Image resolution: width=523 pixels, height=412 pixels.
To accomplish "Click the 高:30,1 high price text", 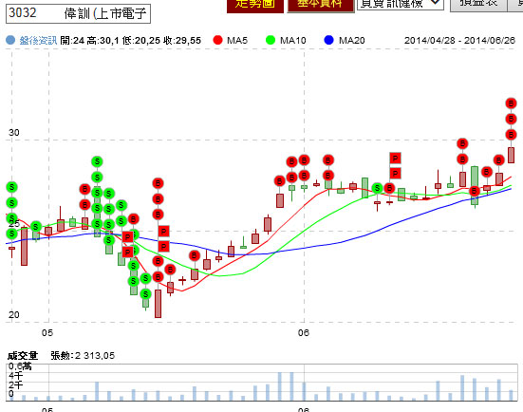I will coord(103,41).
